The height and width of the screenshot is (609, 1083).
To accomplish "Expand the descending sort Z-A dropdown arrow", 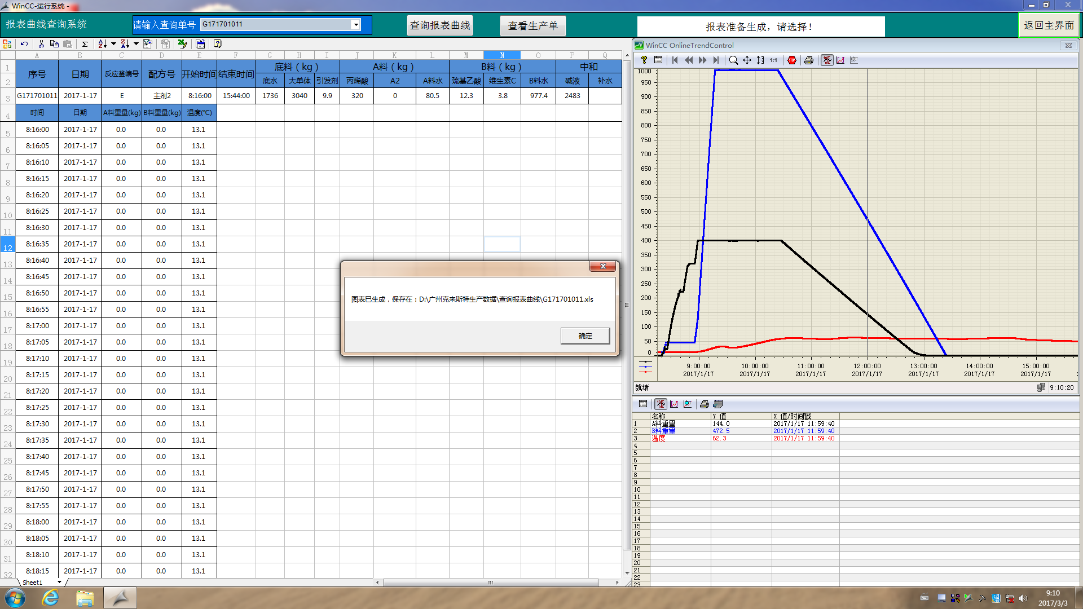I will pos(136,44).
